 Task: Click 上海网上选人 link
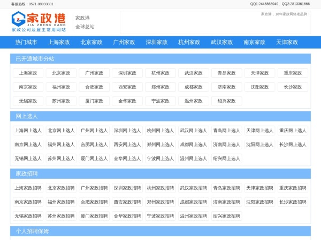[x=28, y=131]
